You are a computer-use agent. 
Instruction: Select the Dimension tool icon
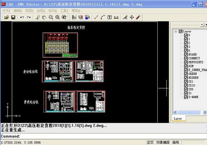tap(116, 17)
